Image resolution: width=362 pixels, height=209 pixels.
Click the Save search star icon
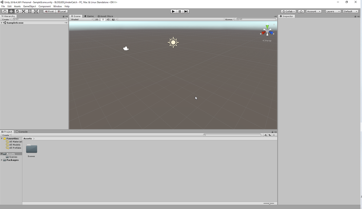(274, 135)
